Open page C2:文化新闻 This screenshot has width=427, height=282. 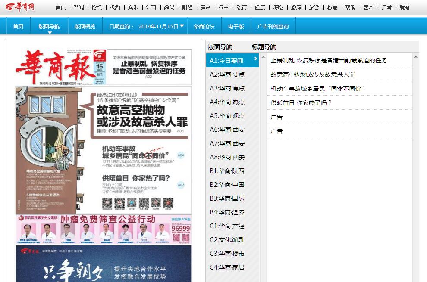pyautogui.click(x=226, y=240)
